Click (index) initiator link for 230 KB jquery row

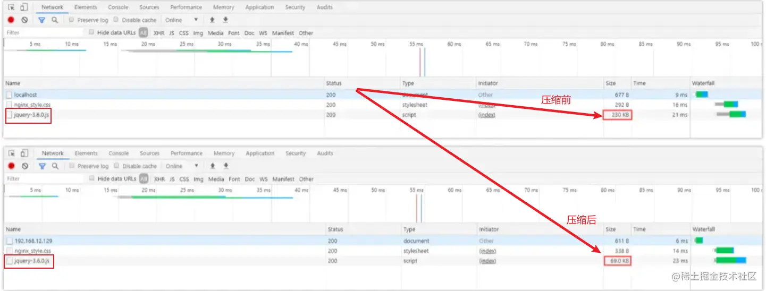coord(486,115)
